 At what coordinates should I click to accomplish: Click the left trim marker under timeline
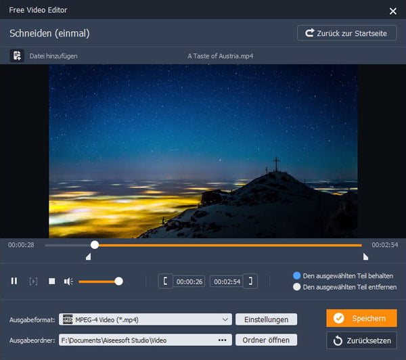(88, 256)
